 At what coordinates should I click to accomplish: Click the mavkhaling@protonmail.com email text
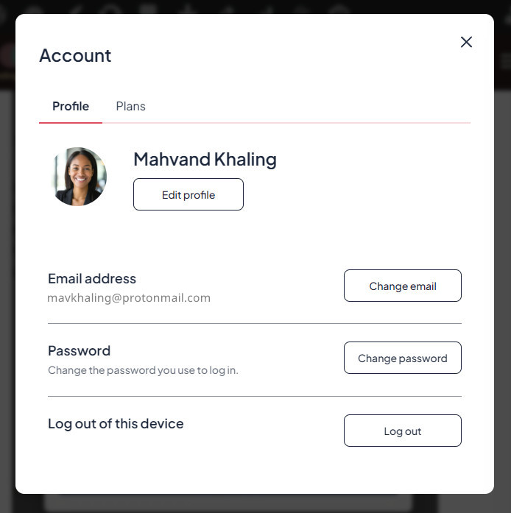(129, 298)
